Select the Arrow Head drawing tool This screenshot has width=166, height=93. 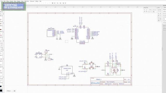tap(158, 13)
